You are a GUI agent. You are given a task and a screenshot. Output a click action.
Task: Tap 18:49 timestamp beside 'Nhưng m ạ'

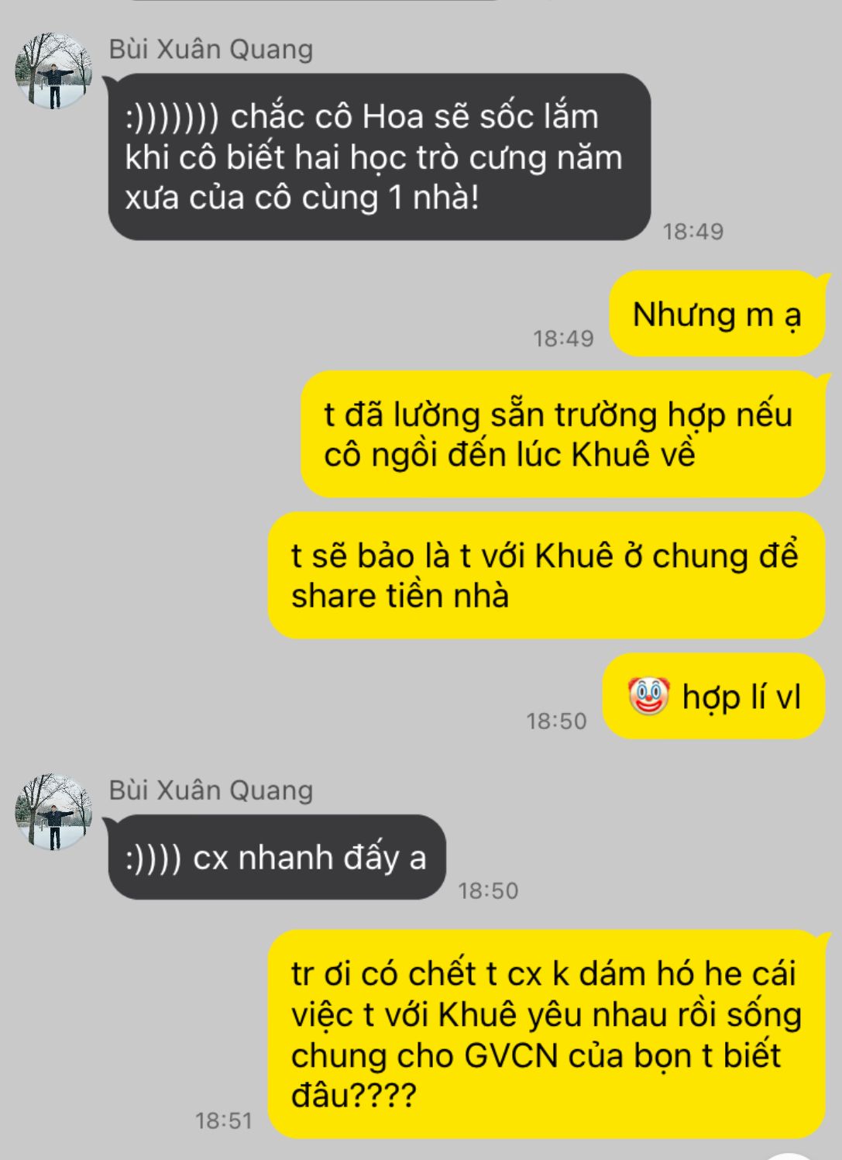[563, 338]
